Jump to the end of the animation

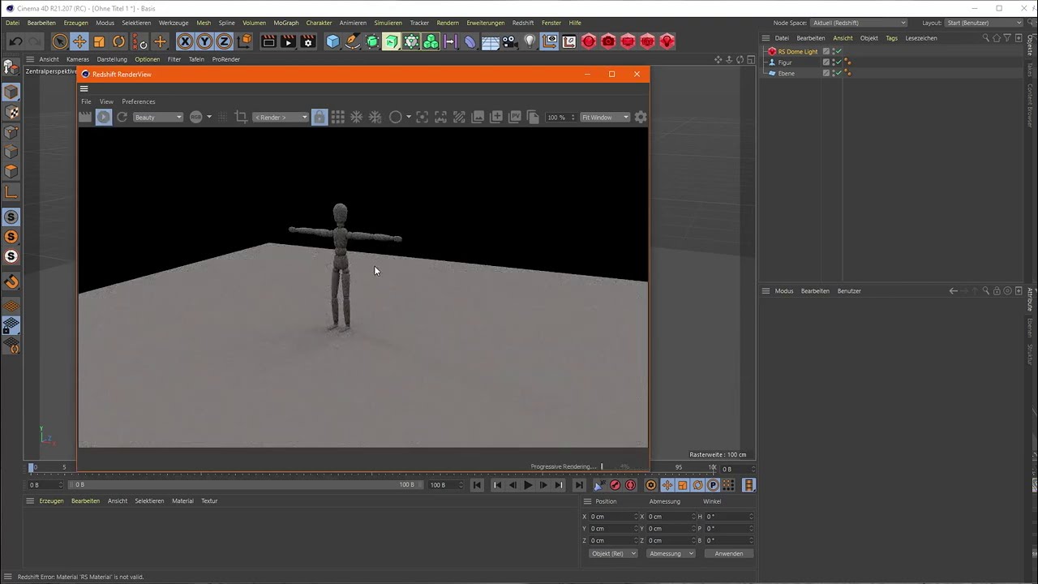click(578, 485)
